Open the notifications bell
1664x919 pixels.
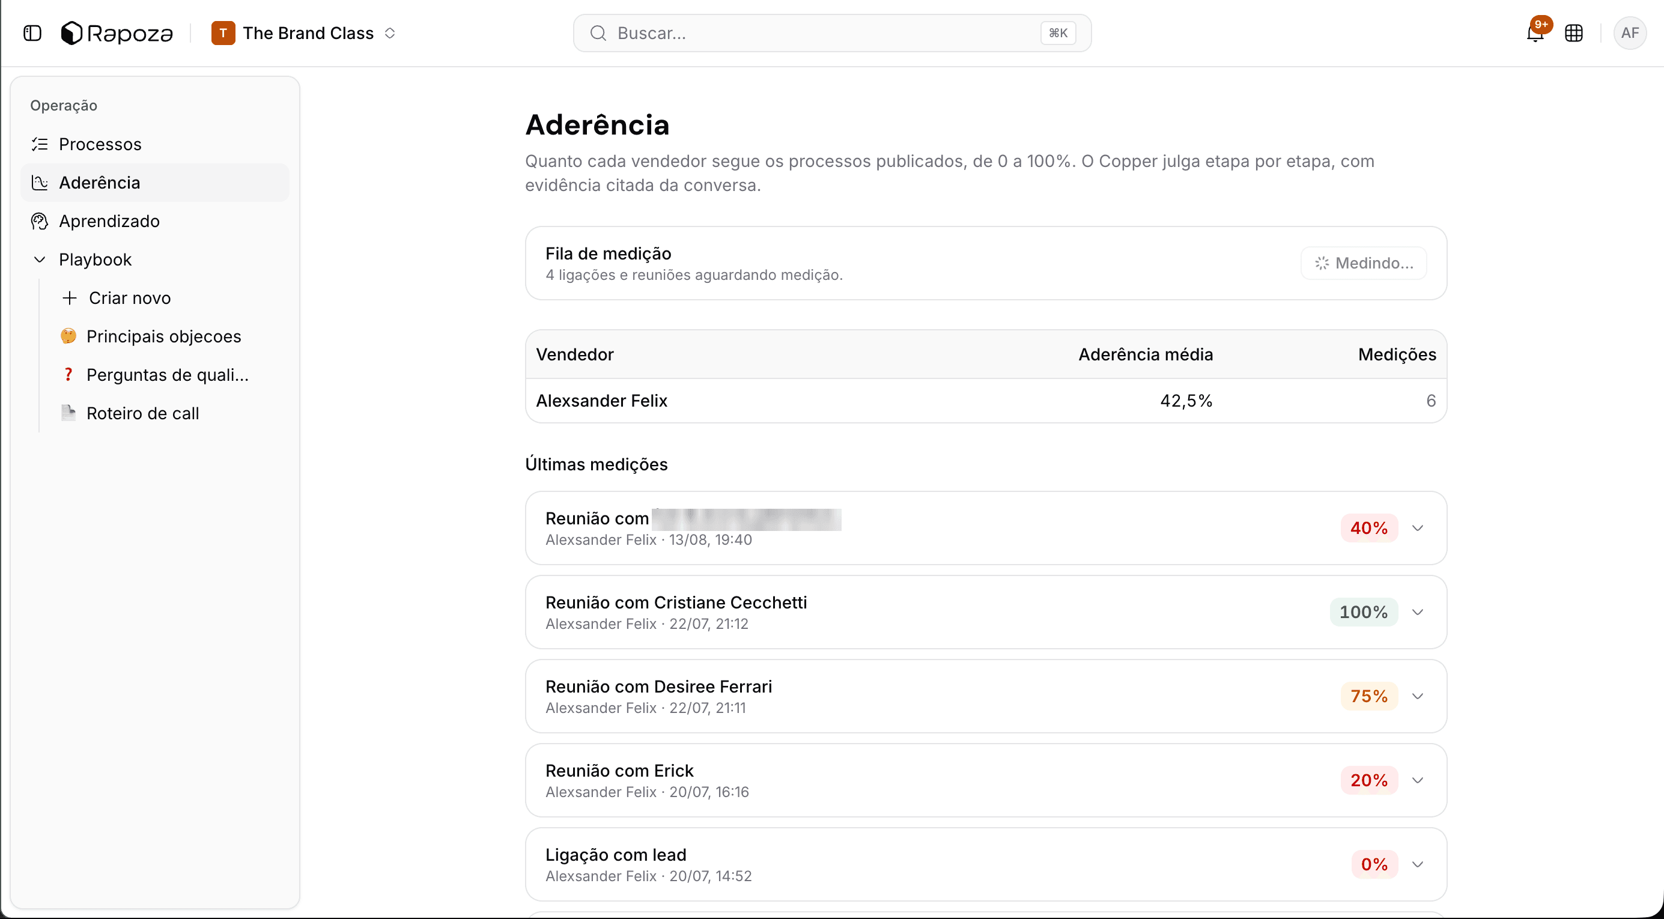pos(1535,33)
